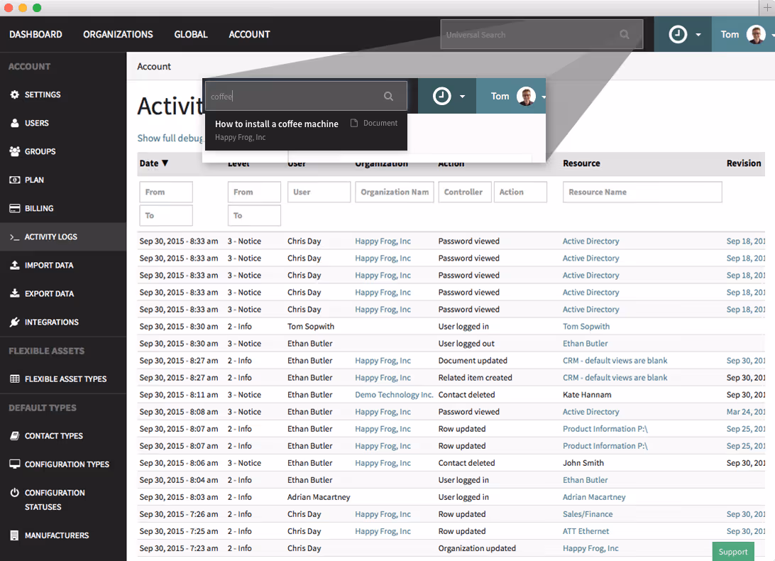Click the Kate Hannam resource cell
This screenshot has height=561, width=775.
point(587,395)
